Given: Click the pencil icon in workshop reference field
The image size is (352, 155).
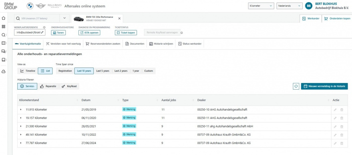Looking at the screenshot, I should pos(42,32).
